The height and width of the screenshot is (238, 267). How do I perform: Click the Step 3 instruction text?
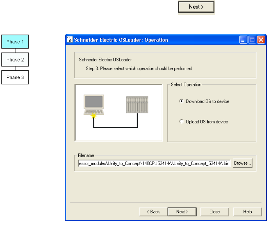pyautogui.click(x=139, y=68)
